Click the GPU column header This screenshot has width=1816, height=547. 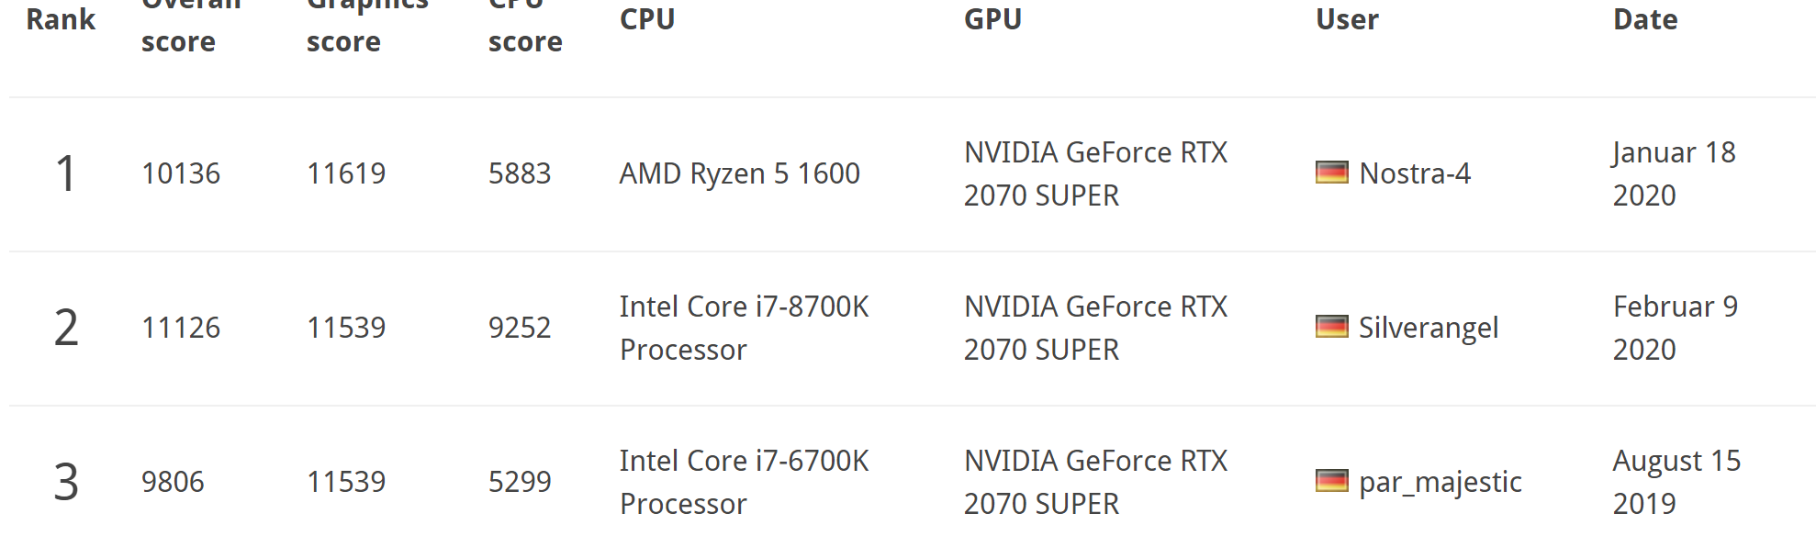click(x=992, y=19)
